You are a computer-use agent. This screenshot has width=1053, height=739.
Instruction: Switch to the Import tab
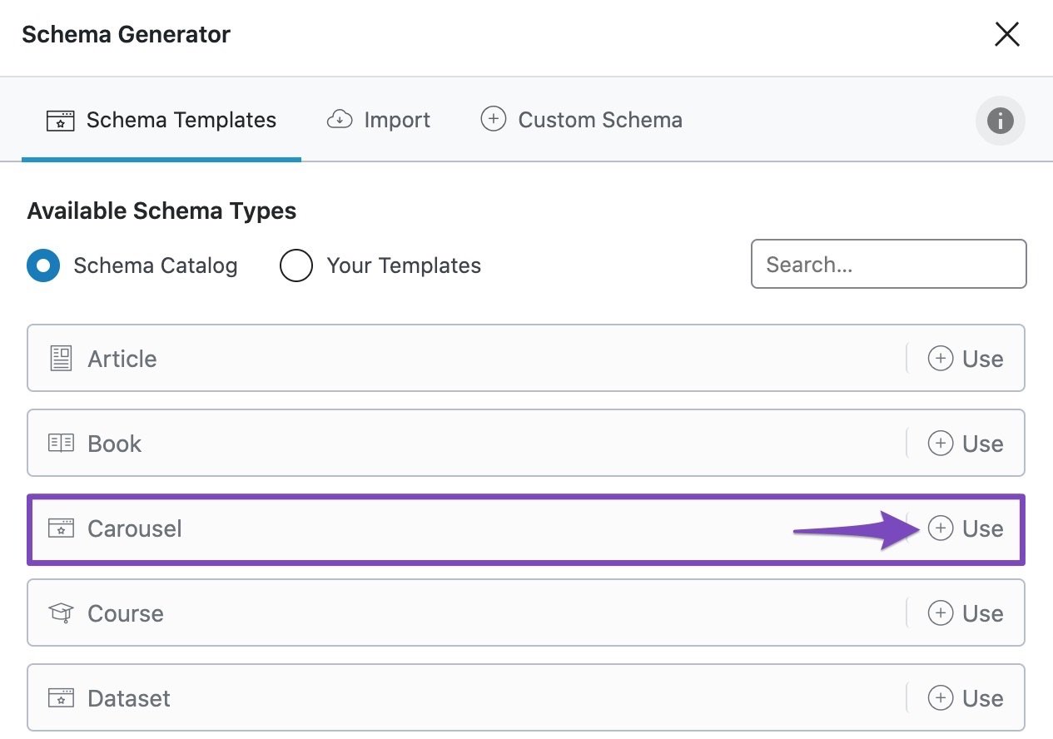(x=380, y=120)
